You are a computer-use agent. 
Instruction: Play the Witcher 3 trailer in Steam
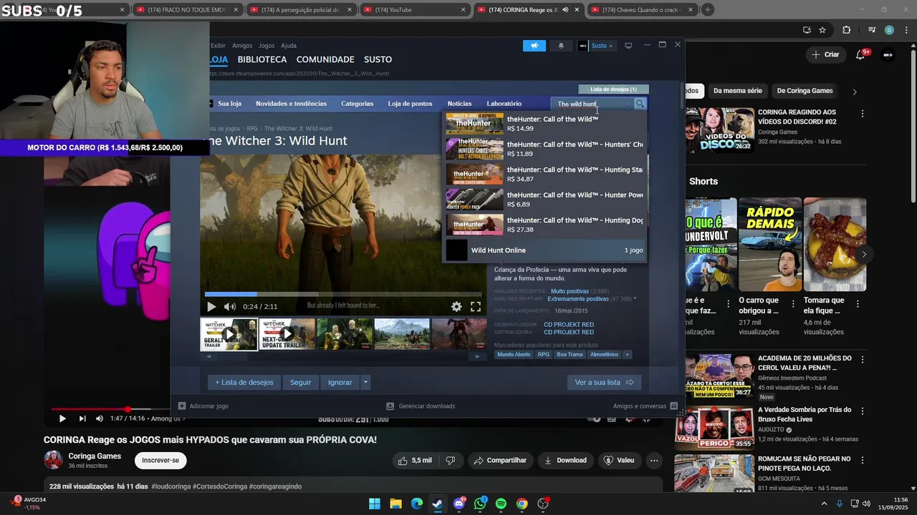(211, 306)
